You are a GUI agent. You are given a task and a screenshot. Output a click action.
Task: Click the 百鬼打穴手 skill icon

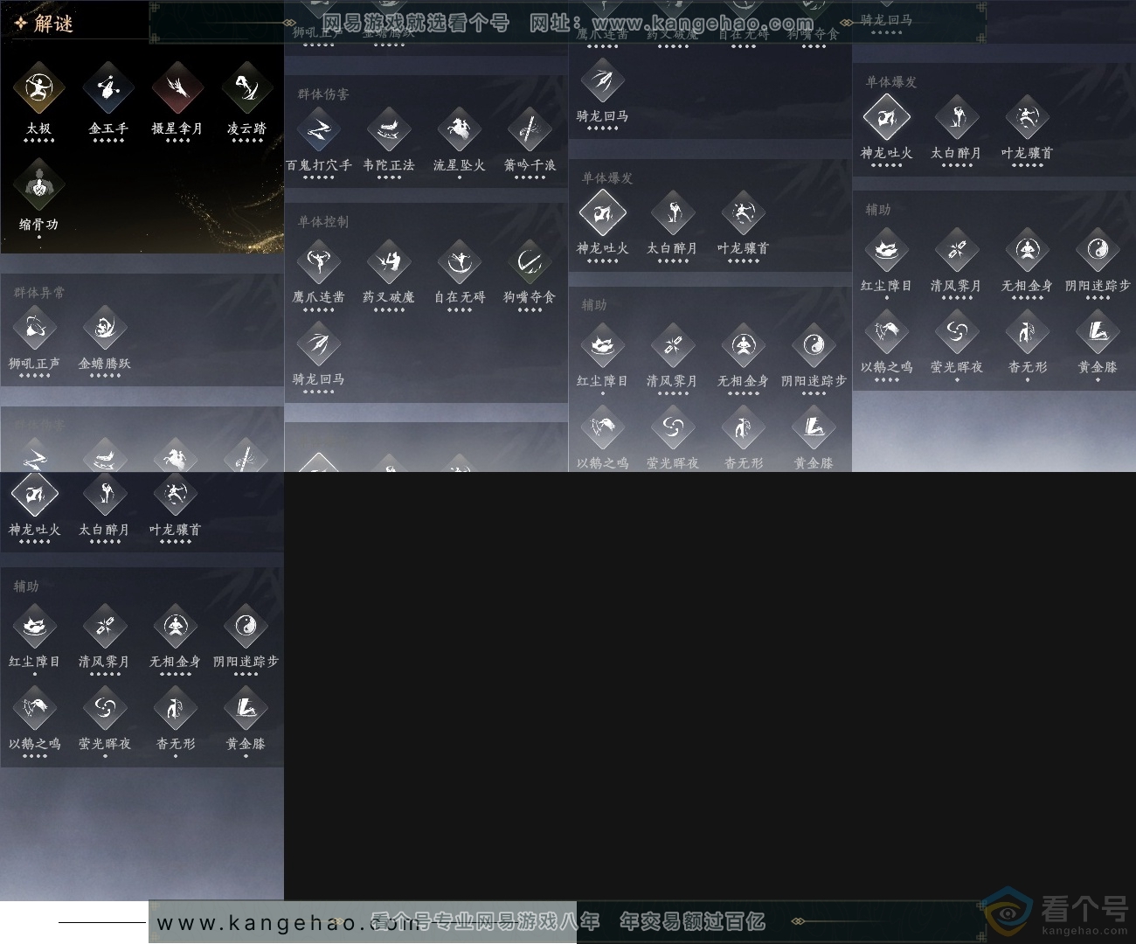[x=319, y=130]
